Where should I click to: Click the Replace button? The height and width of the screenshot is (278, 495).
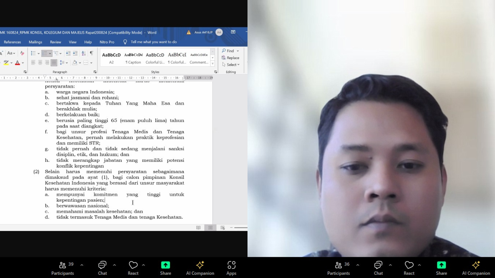[x=230, y=58]
